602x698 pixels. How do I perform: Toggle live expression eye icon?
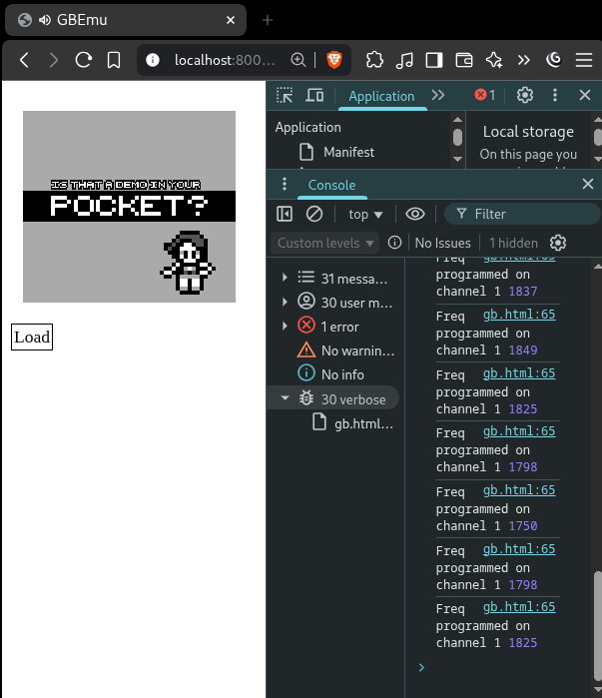pyautogui.click(x=415, y=214)
